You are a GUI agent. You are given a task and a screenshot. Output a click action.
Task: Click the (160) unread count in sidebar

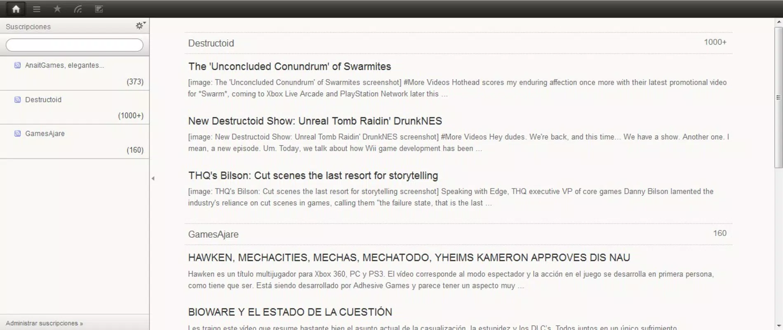(x=135, y=150)
